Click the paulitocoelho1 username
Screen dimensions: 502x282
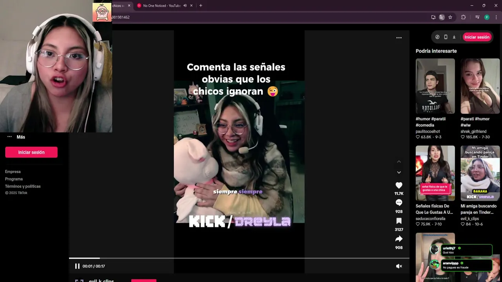(428, 132)
